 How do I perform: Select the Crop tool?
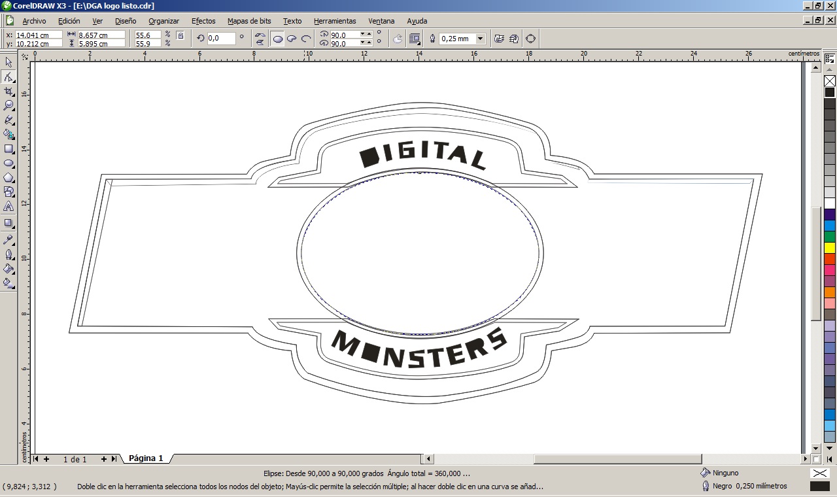point(9,92)
